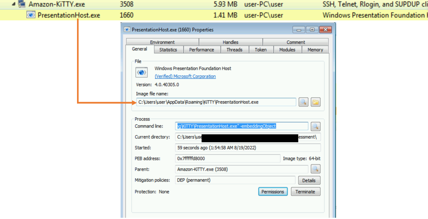Click the WPF file icon in the File section
Viewport: 428px width, 219px height.
pos(141,72)
